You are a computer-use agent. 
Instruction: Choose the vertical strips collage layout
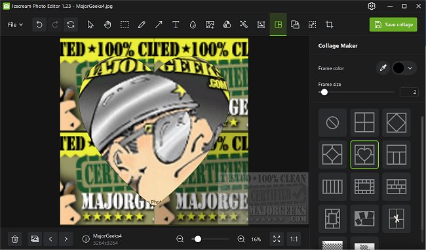click(332, 186)
